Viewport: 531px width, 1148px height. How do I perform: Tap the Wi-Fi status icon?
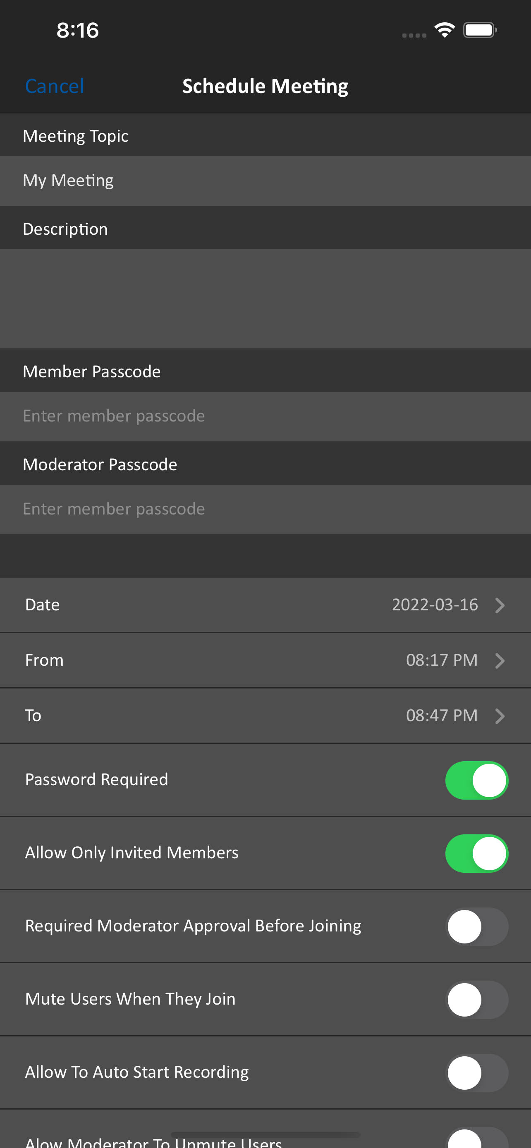tap(445, 30)
